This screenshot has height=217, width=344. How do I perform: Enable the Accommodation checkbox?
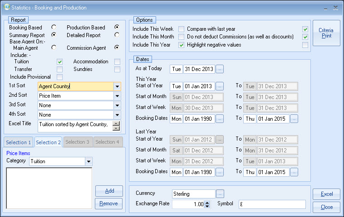117,62
